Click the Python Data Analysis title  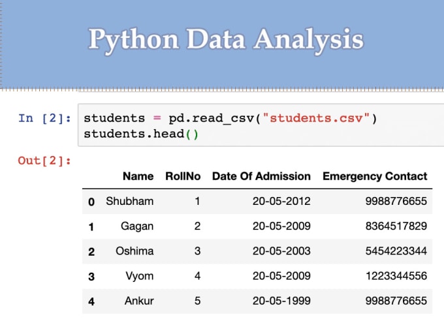[225, 39]
